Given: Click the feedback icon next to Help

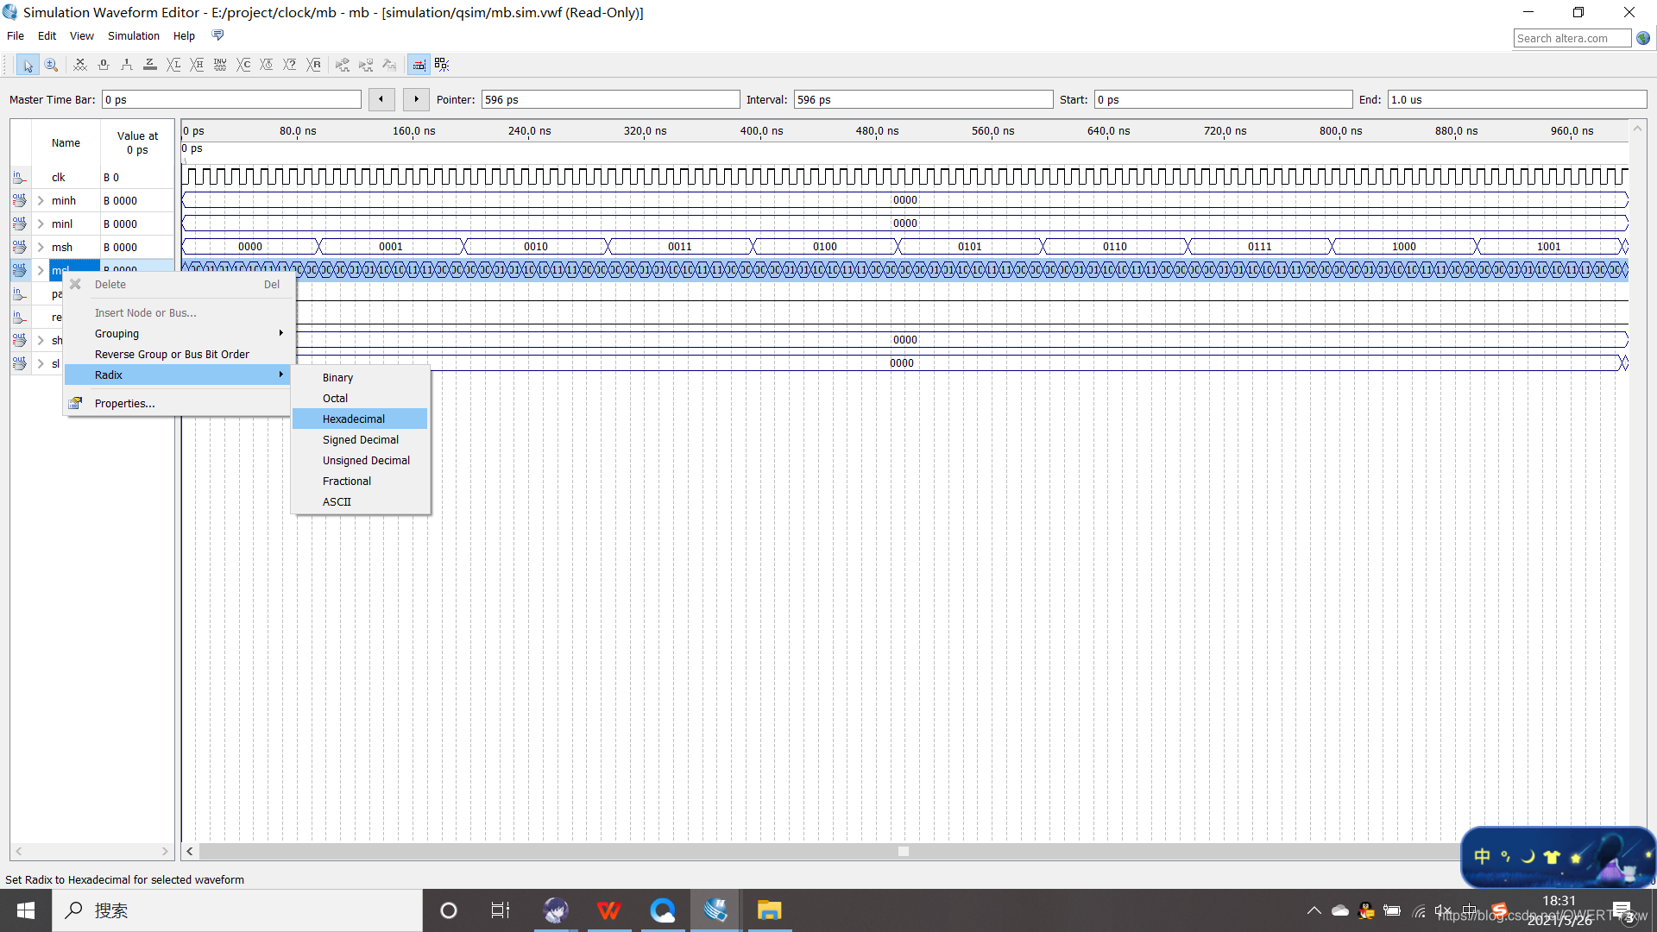Looking at the screenshot, I should click(x=217, y=35).
